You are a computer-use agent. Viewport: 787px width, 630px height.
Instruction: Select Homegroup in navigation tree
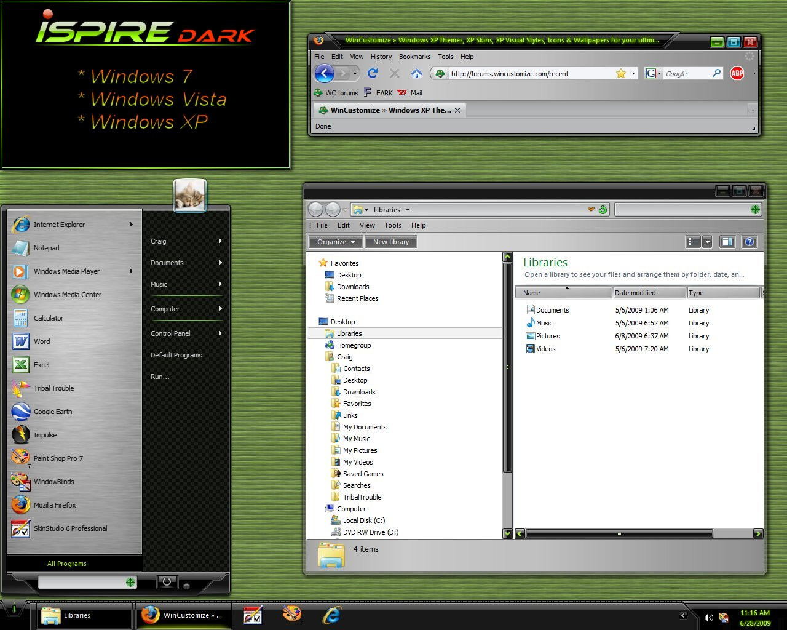coord(354,345)
